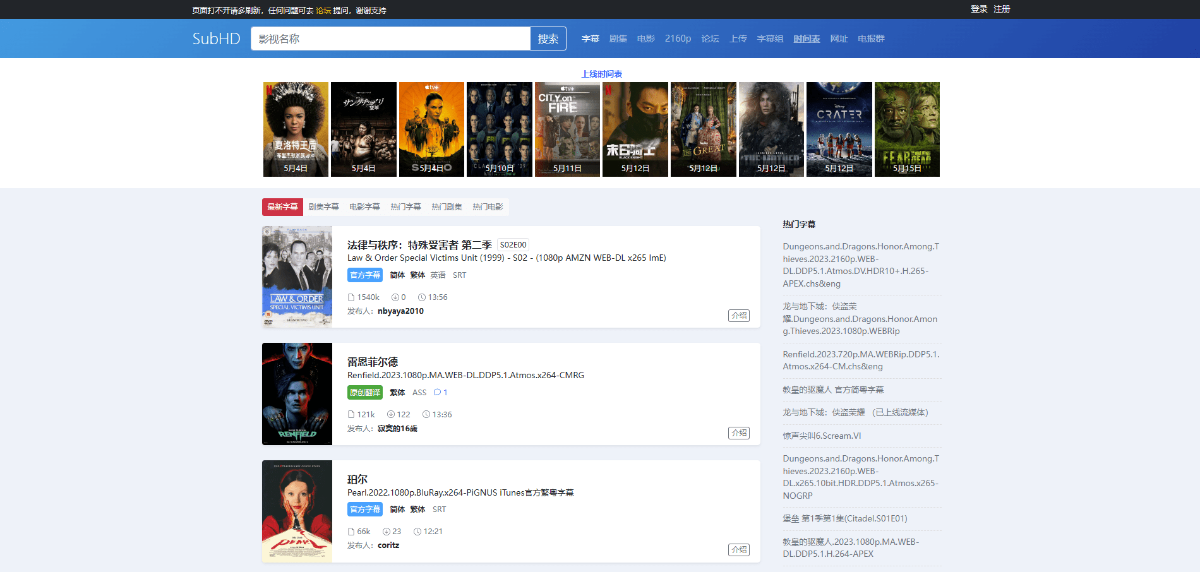
Task: Click 官方字幕 badge on Pearl entry
Action: pos(365,509)
